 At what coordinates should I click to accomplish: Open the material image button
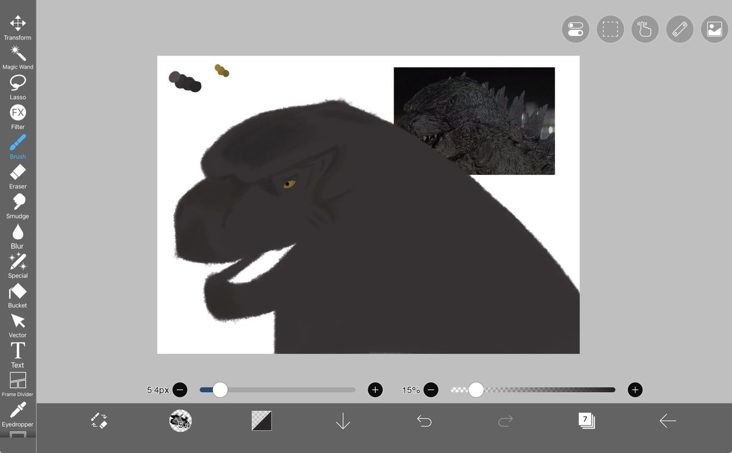click(x=715, y=29)
